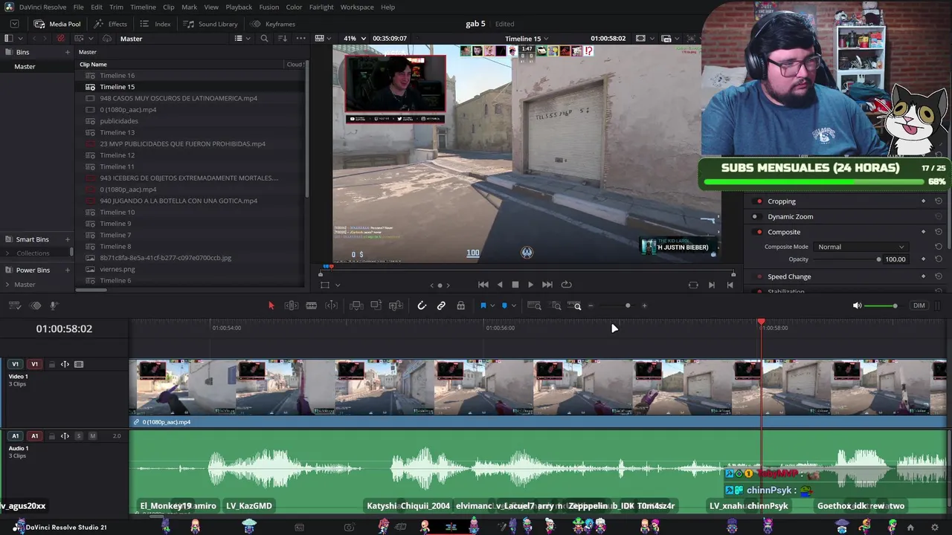
Task: Open Timeline View Options icon
Action: point(16,305)
